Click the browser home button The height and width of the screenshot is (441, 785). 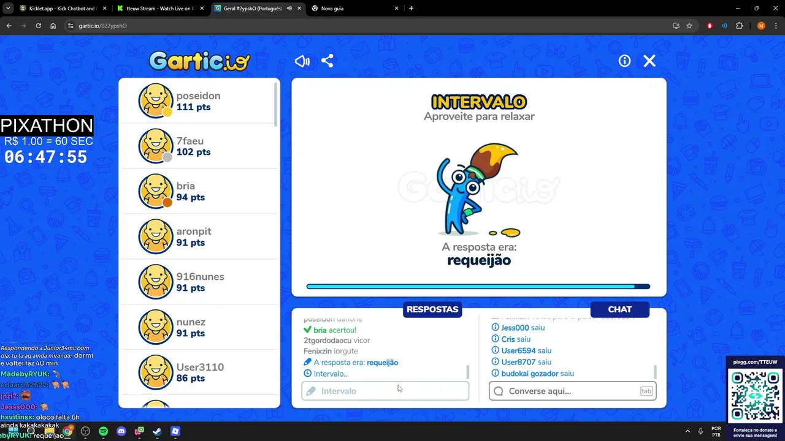53,26
